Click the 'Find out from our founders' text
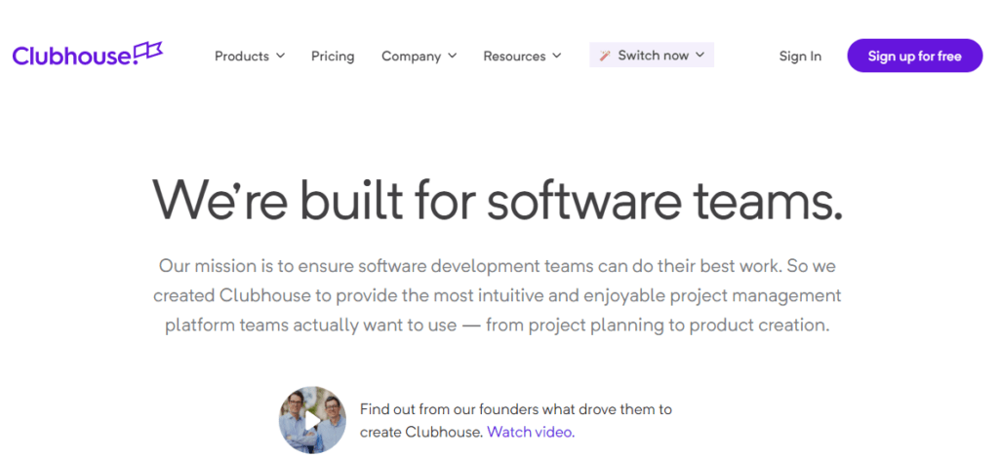999x458 pixels. click(516, 420)
